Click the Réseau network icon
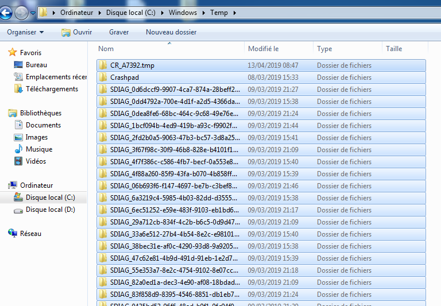 pyautogui.click(x=12, y=234)
